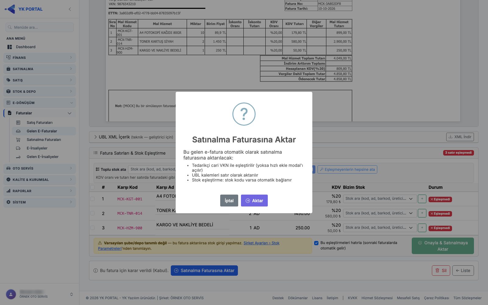Open stock dropdown for MCK-TNR-014 row
Screen dimensions: 488x305
pyautogui.click(x=379, y=213)
